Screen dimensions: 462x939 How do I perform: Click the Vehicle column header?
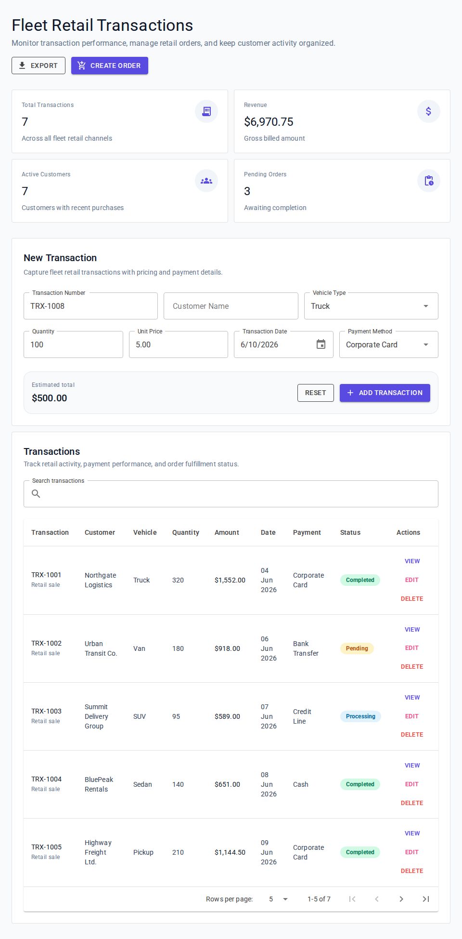coord(145,532)
